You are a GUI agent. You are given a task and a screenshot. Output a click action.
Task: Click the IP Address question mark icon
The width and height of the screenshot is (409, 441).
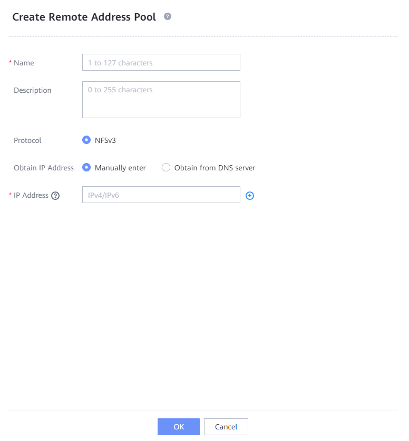pyautogui.click(x=55, y=196)
